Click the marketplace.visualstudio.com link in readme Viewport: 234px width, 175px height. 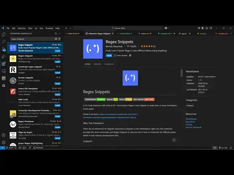tap(118, 114)
